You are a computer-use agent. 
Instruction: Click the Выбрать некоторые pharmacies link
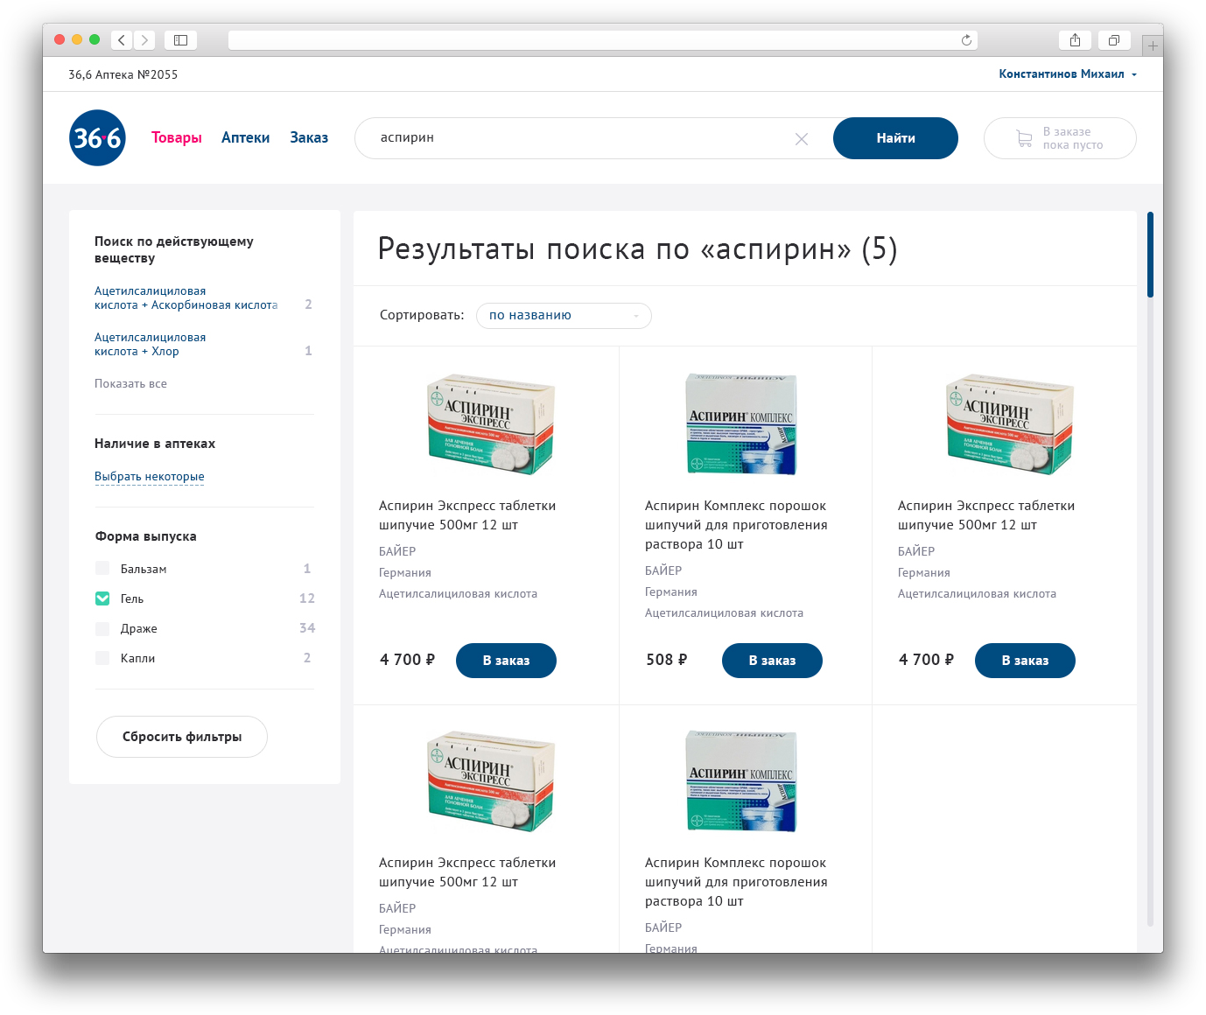click(150, 477)
